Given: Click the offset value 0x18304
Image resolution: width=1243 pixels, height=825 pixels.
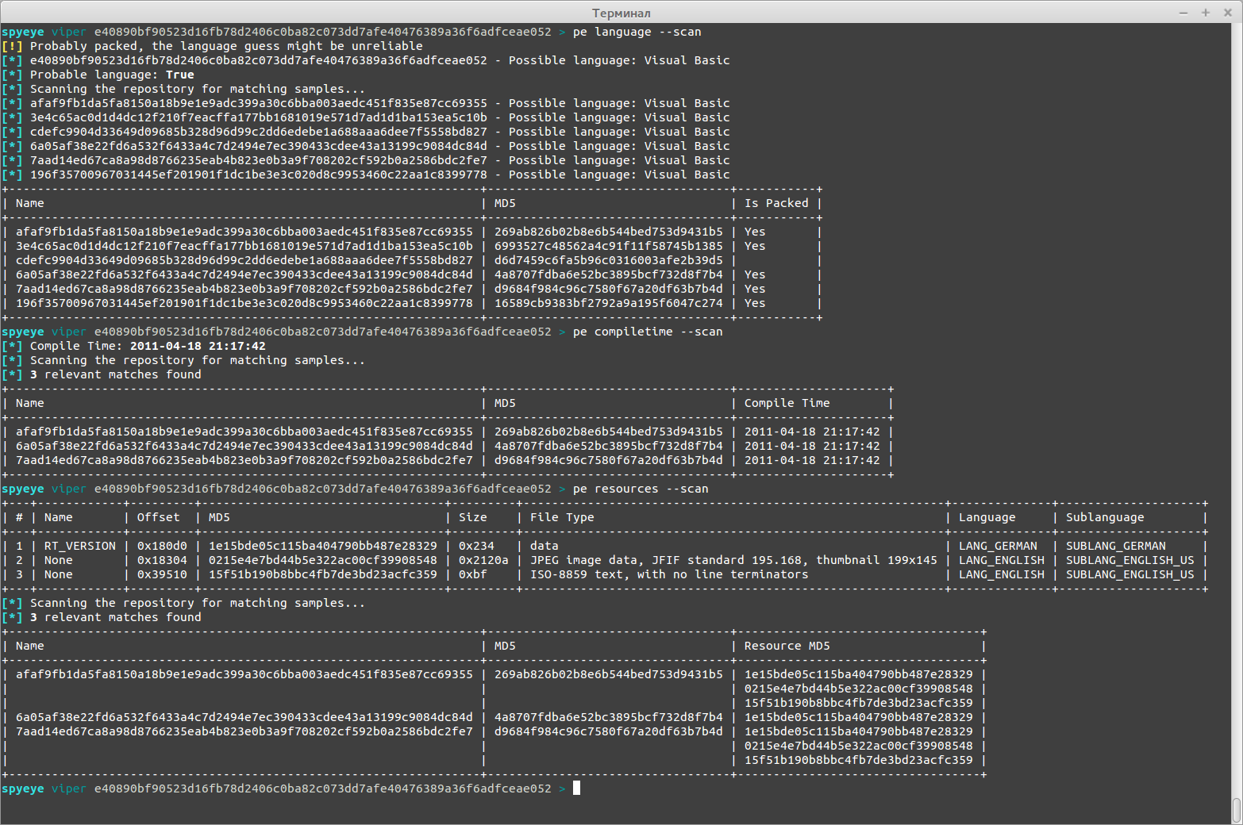Looking at the screenshot, I should tap(162, 560).
